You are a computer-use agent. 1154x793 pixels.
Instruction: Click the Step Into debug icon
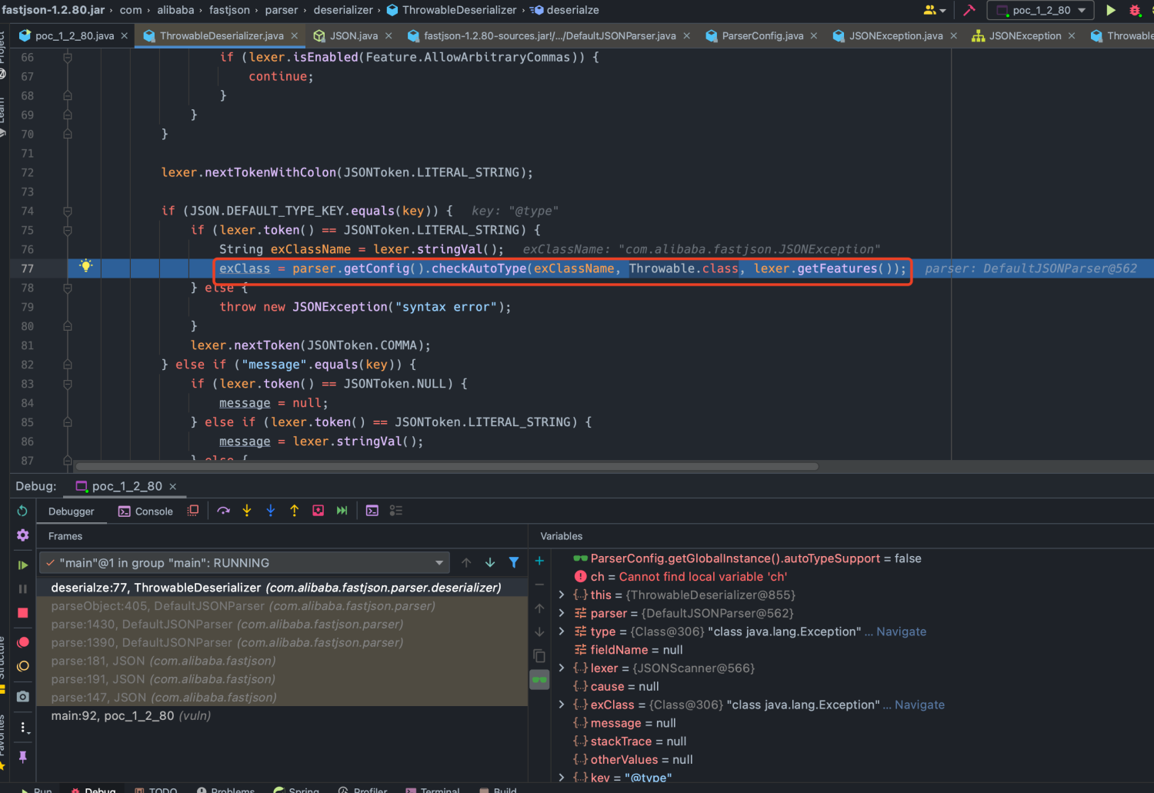click(x=247, y=511)
